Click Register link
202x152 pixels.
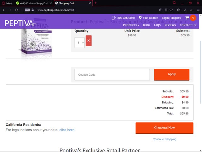[176, 18]
